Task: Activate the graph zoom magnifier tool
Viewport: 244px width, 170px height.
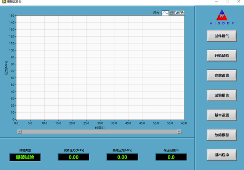Action: pos(177,13)
